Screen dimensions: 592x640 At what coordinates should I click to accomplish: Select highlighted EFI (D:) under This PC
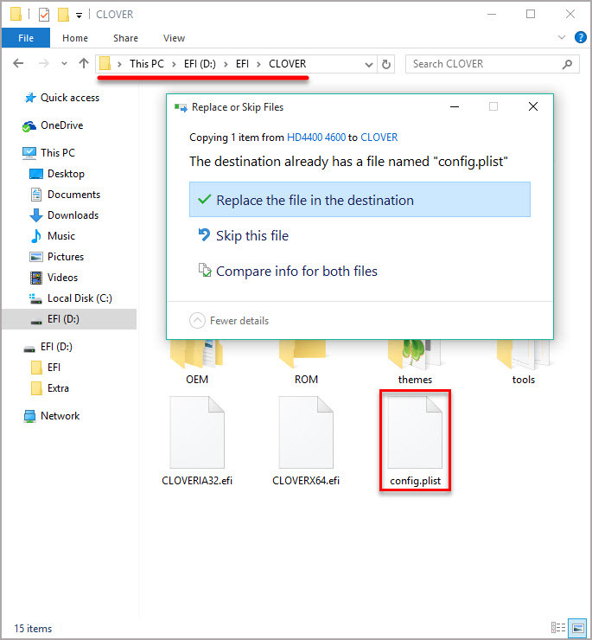[69, 319]
